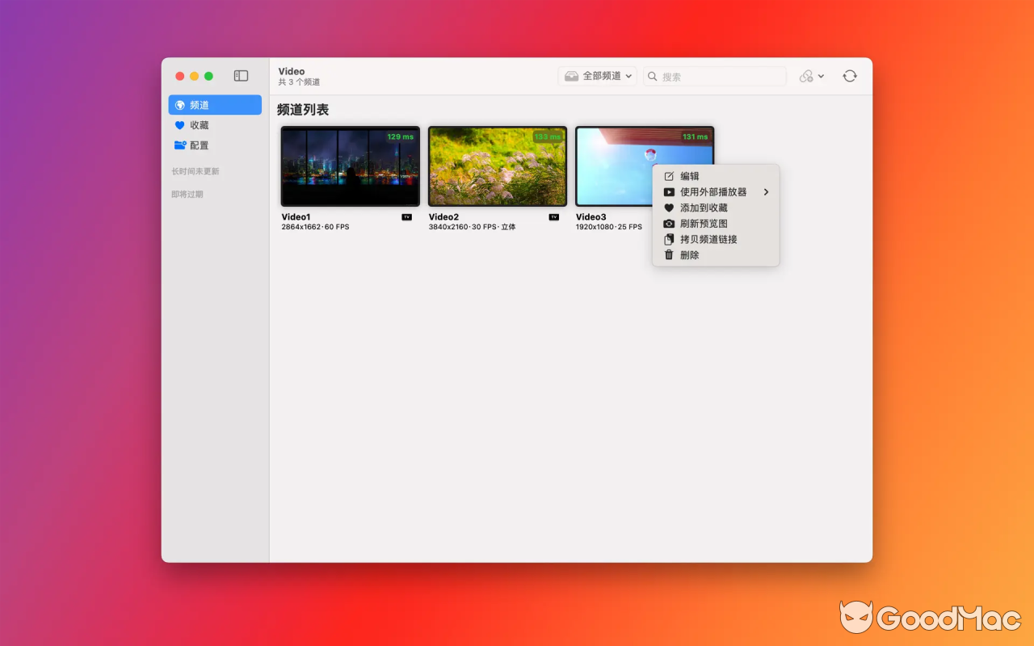Viewport: 1034px width, 646px height.
Task: Select 编辑 in the context menu
Action: [688, 175]
